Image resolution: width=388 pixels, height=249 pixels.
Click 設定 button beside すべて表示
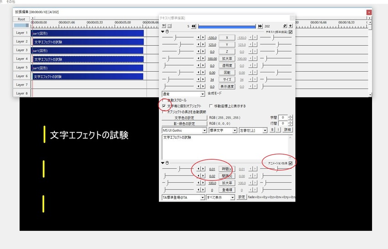tap(241, 197)
